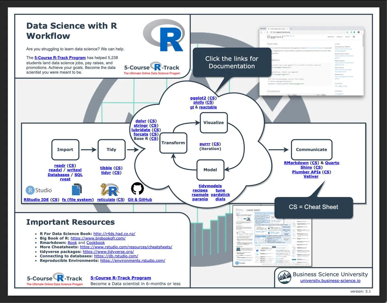Click the Communicate workflow box
The image size is (387, 303).
311,149
